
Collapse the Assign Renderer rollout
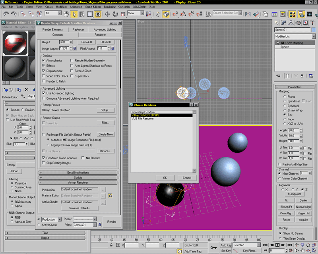78,183
